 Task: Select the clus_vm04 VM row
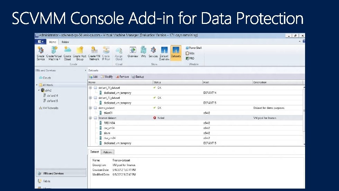pos(195,138)
